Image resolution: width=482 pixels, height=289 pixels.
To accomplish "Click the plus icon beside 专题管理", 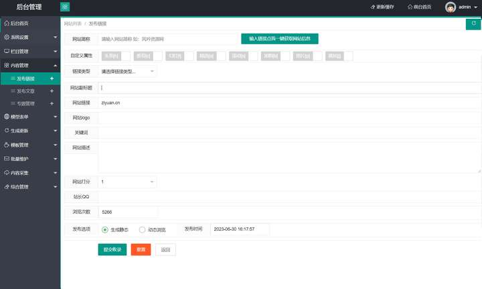I will (52, 104).
